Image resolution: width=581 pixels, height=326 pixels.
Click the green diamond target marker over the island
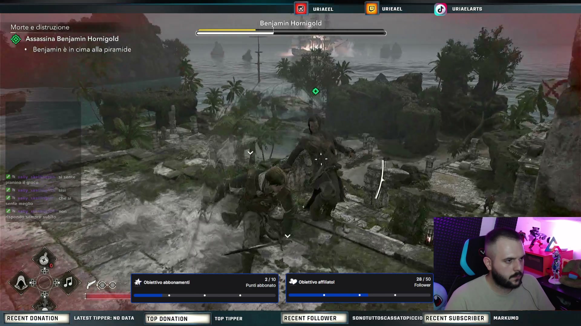tap(316, 91)
